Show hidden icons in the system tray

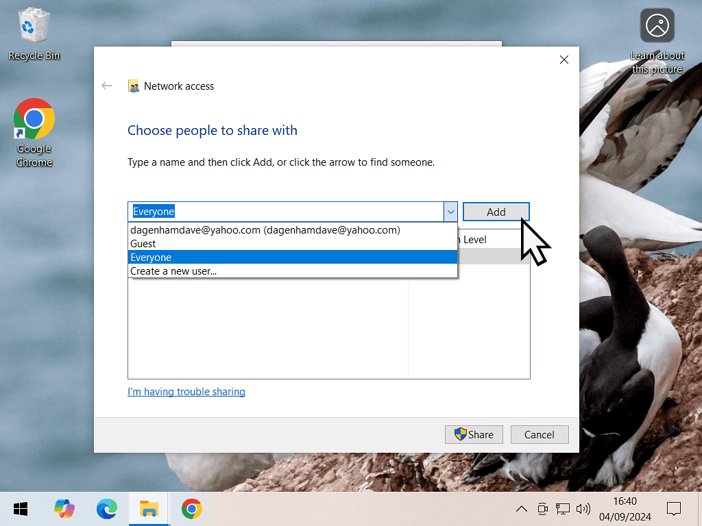522,509
